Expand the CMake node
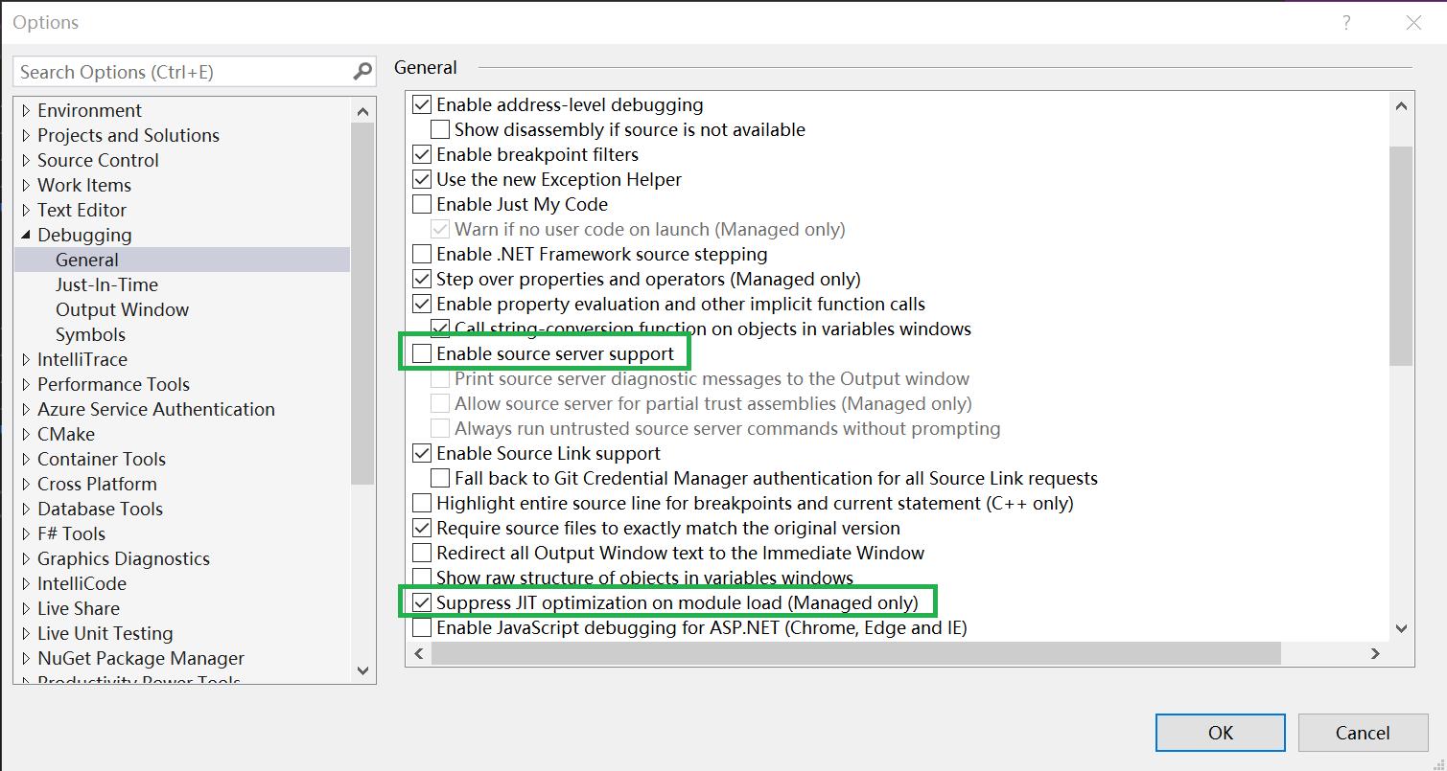The image size is (1447, 771). point(26,435)
